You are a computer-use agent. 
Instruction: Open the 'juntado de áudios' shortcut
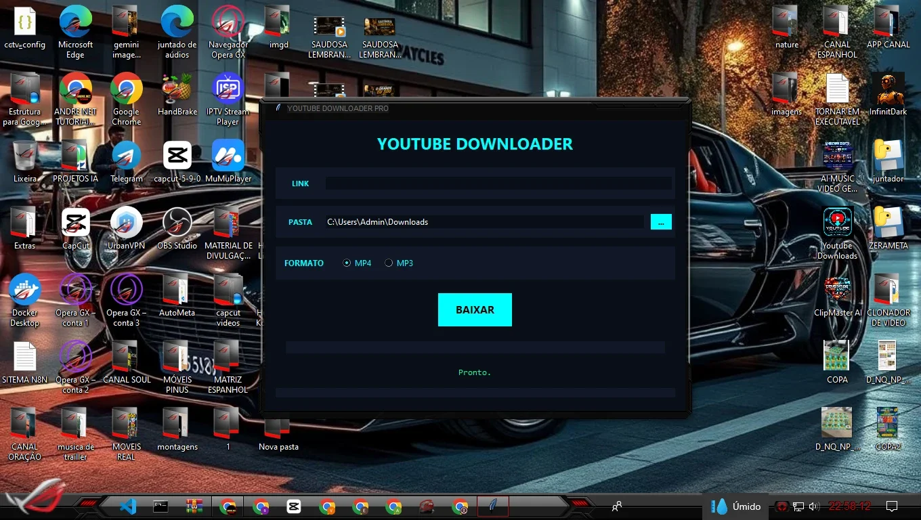(177, 32)
